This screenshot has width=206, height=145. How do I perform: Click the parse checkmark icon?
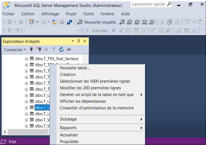click(x=121, y=31)
